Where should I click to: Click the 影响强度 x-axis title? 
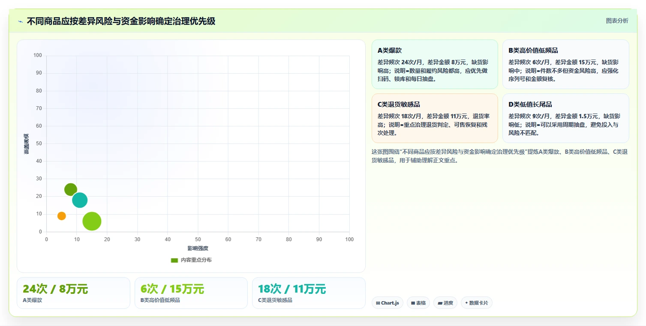pyautogui.click(x=198, y=248)
